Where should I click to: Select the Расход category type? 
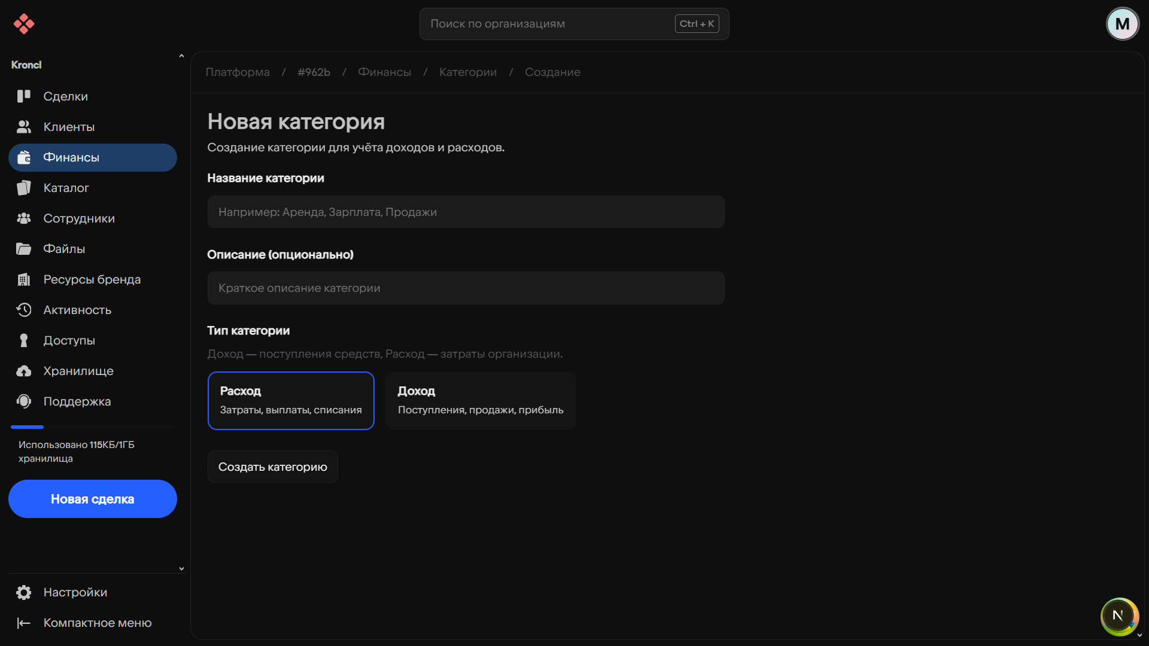291,401
